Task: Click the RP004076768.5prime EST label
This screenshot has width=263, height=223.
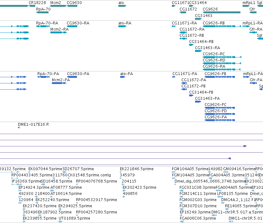Action: (x=96, y=181)
